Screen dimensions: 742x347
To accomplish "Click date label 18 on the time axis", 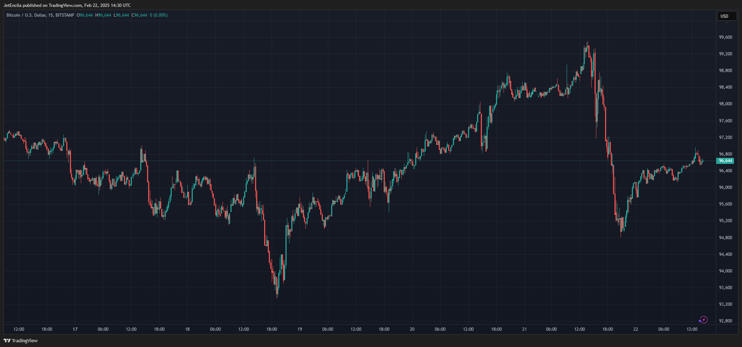I will [187, 329].
